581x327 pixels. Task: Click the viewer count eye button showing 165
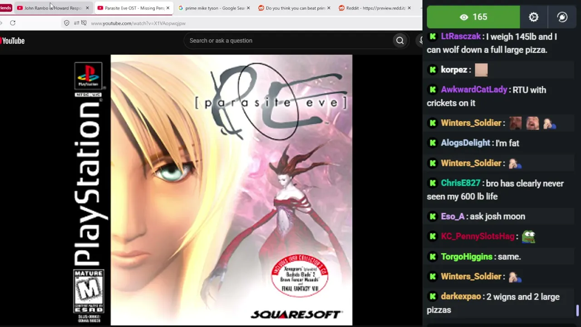click(473, 17)
